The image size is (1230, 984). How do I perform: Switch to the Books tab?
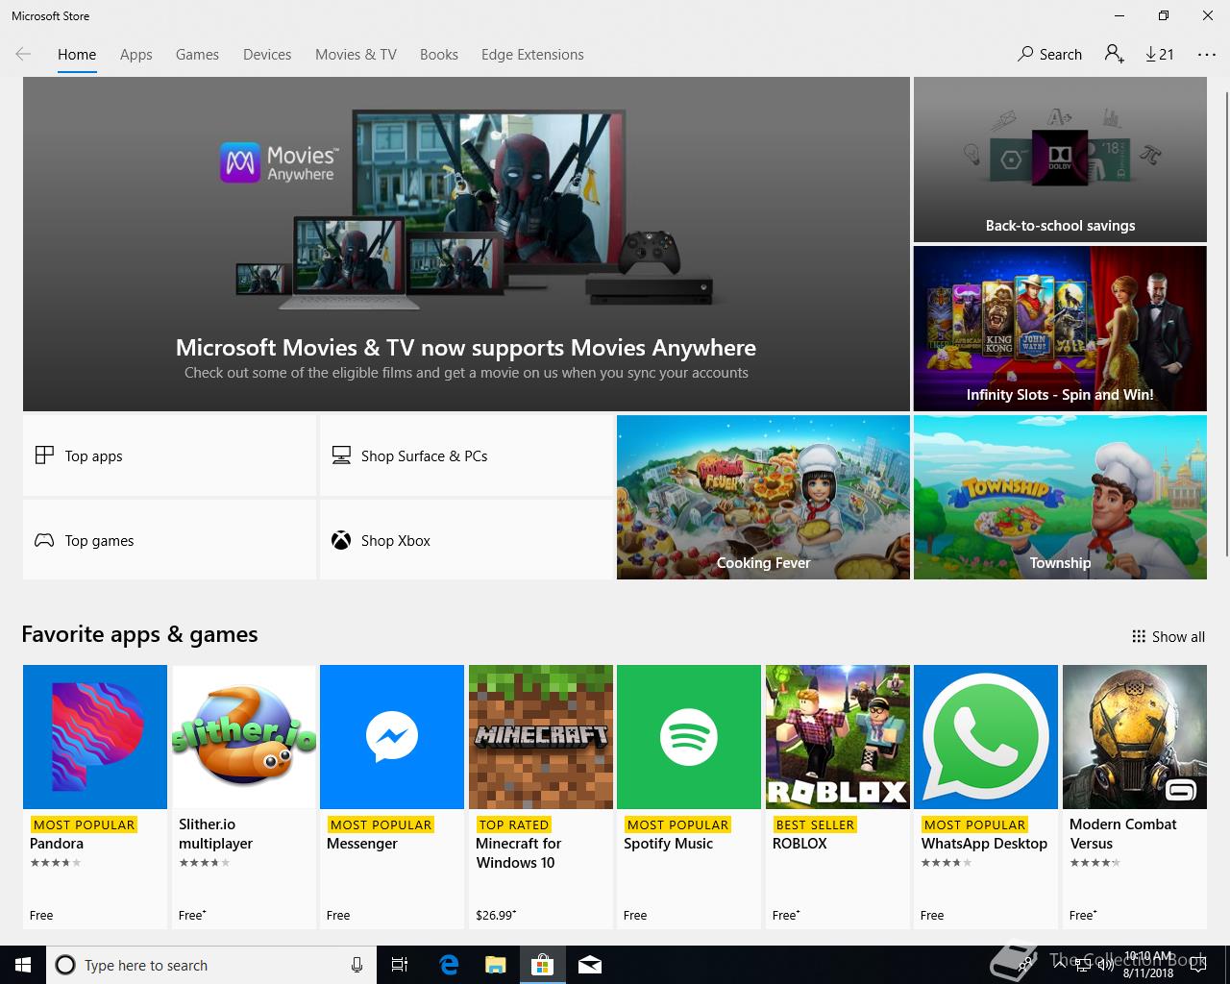[x=439, y=55]
